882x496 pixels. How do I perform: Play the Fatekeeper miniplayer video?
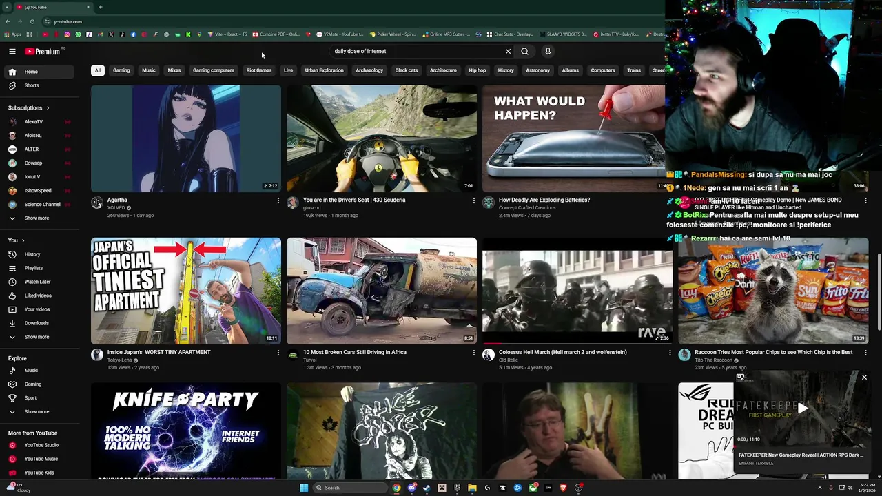[x=802, y=409]
